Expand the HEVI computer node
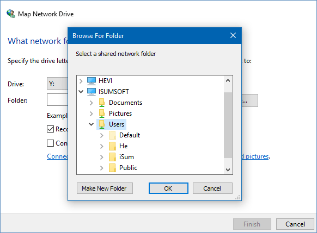Screen dimensions: 317x233 coord(81,81)
